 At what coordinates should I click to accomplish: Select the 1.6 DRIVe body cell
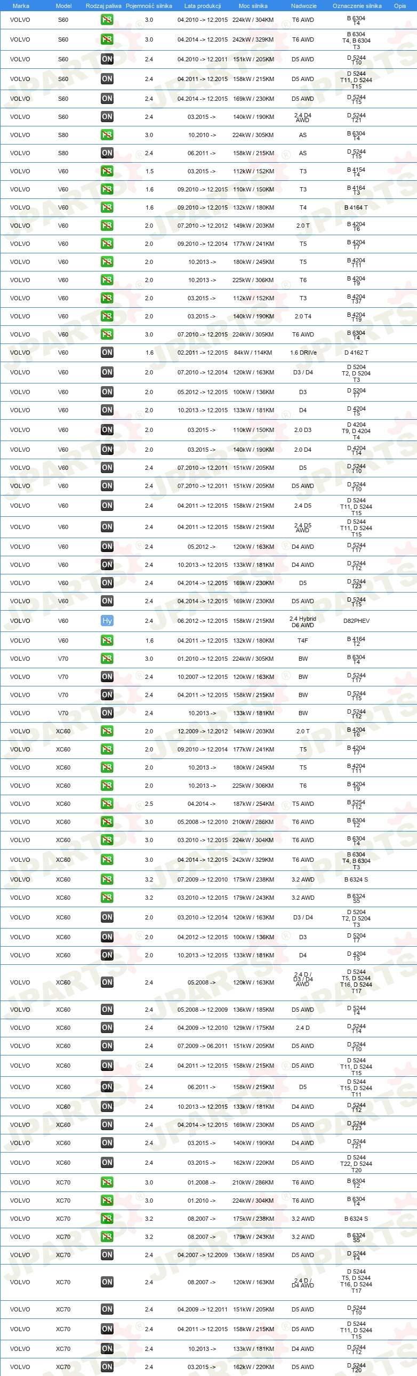click(x=303, y=353)
